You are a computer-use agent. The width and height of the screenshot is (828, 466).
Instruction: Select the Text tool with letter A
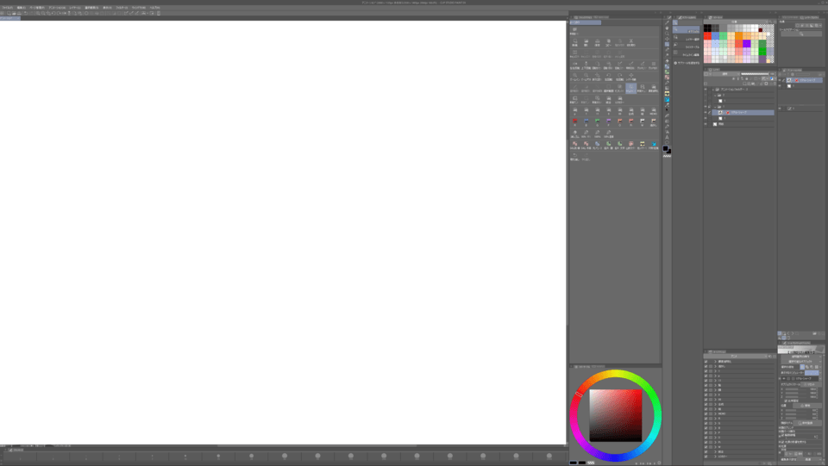point(667,138)
